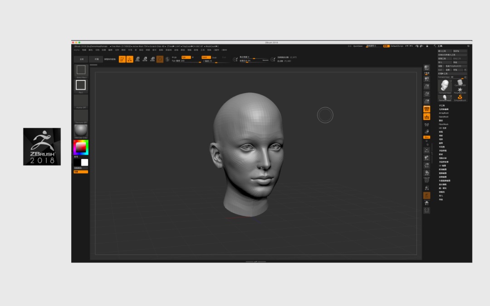Switch on Zsub mode
Image resolution: width=490 pixels, height=306 pixels.
tap(214, 57)
